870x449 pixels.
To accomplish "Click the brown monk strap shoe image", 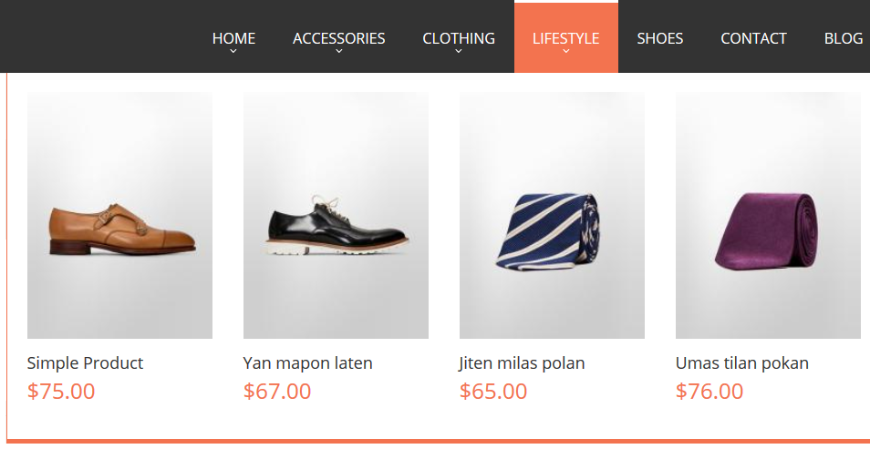I will click(119, 215).
